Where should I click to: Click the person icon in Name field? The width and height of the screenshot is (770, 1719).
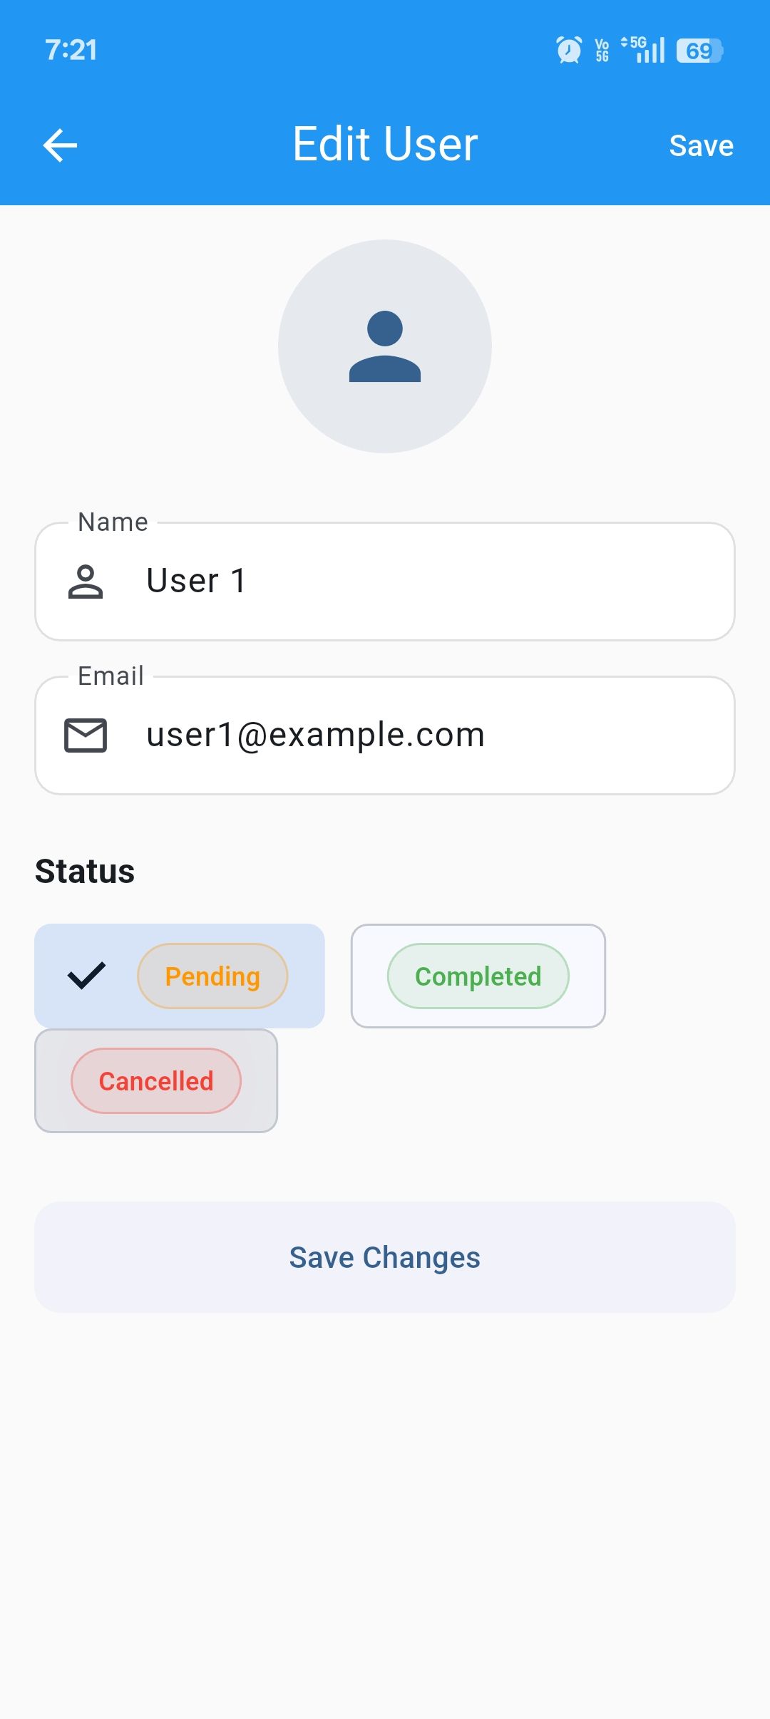tap(86, 582)
